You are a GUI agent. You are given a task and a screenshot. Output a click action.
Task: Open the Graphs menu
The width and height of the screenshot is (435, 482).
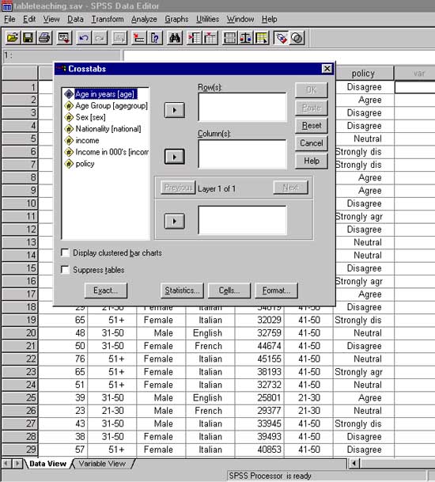pos(176,19)
